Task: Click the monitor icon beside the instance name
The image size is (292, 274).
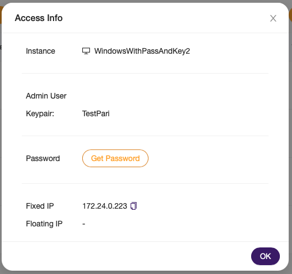Action: pos(86,51)
